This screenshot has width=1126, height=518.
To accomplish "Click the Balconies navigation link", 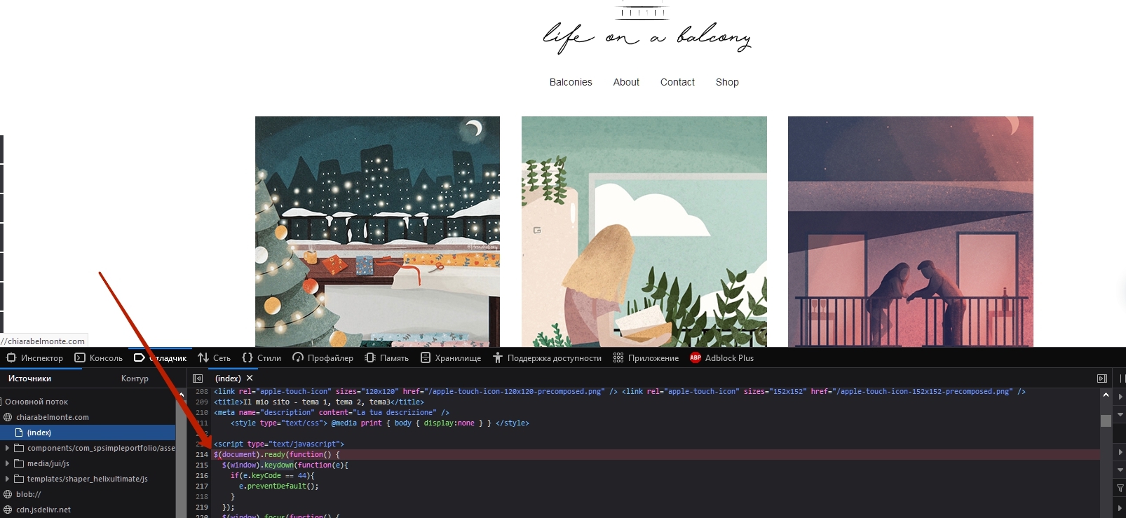I will pos(571,82).
